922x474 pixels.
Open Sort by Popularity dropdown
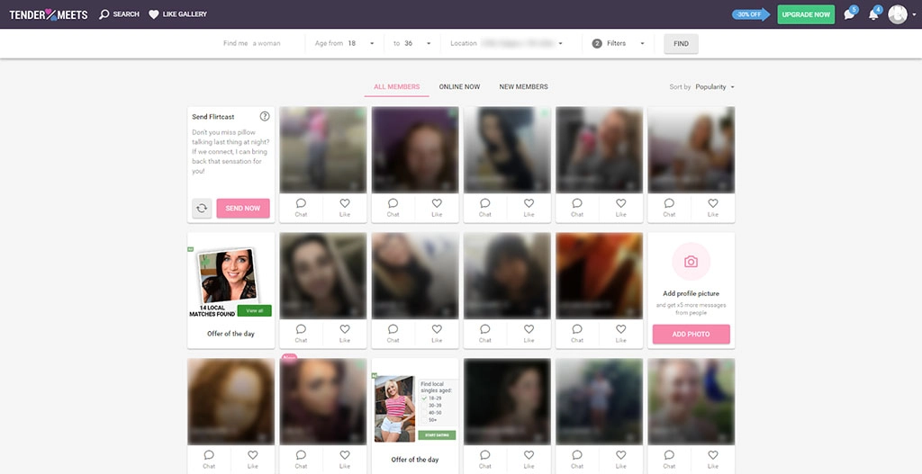pyautogui.click(x=715, y=87)
